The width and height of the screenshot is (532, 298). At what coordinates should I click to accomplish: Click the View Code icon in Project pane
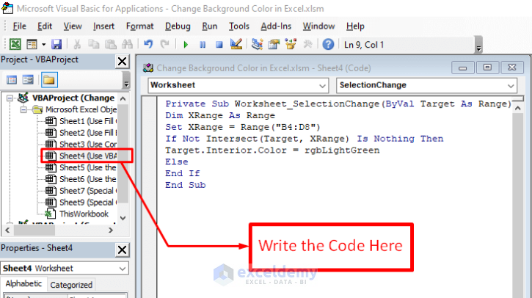[12, 80]
